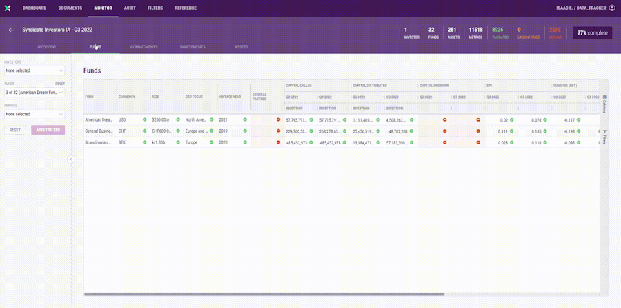Click validated check icon beside CHF600.0 size
The width and height of the screenshot is (621, 308).
pyautogui.click(x=178, y=131)
